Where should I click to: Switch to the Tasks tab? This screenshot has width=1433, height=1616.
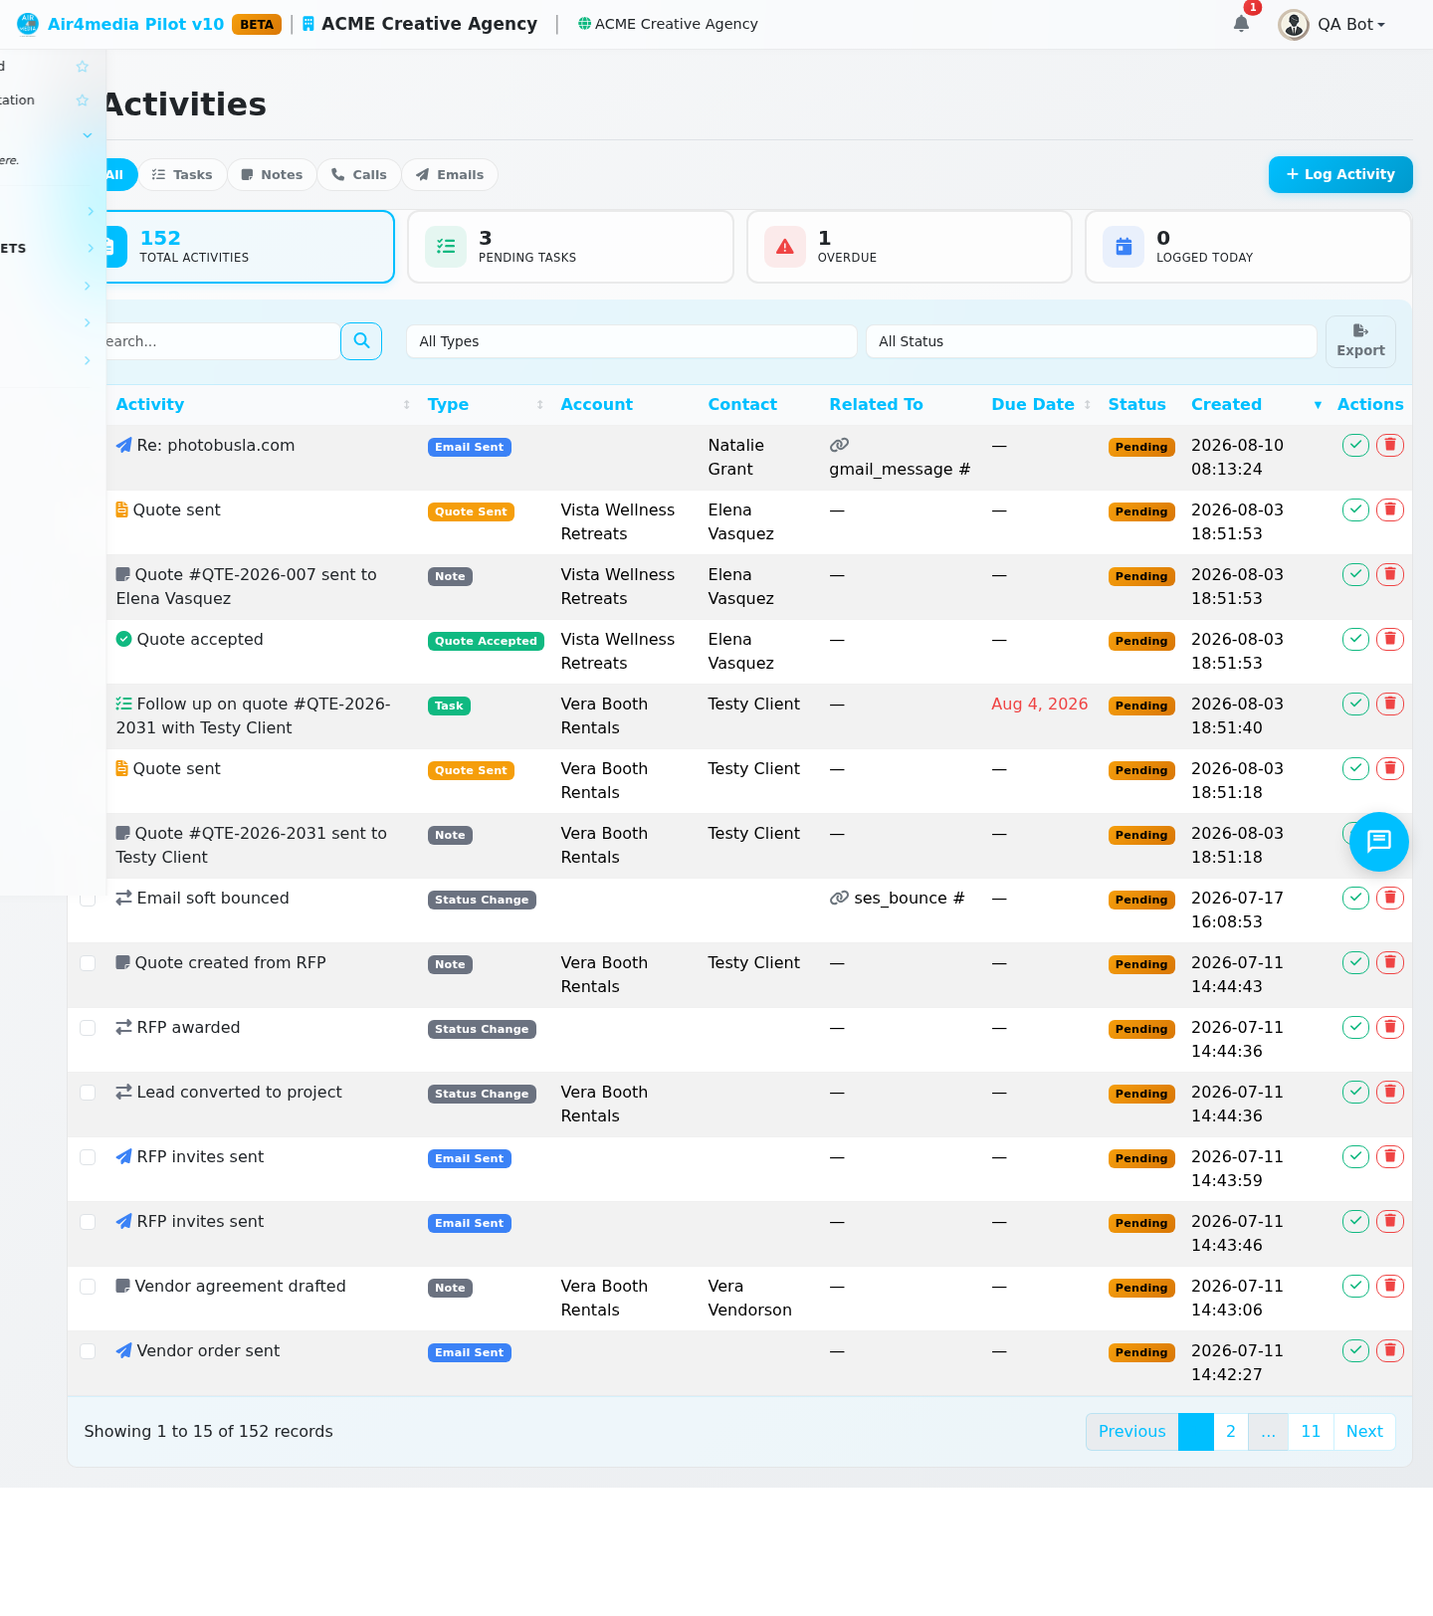coord(182,174)
